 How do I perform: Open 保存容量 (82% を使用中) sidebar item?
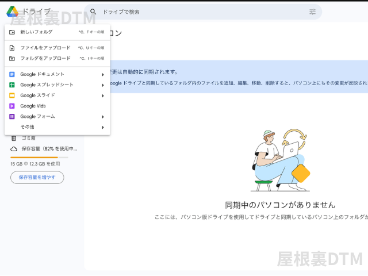tap(44, 149)
